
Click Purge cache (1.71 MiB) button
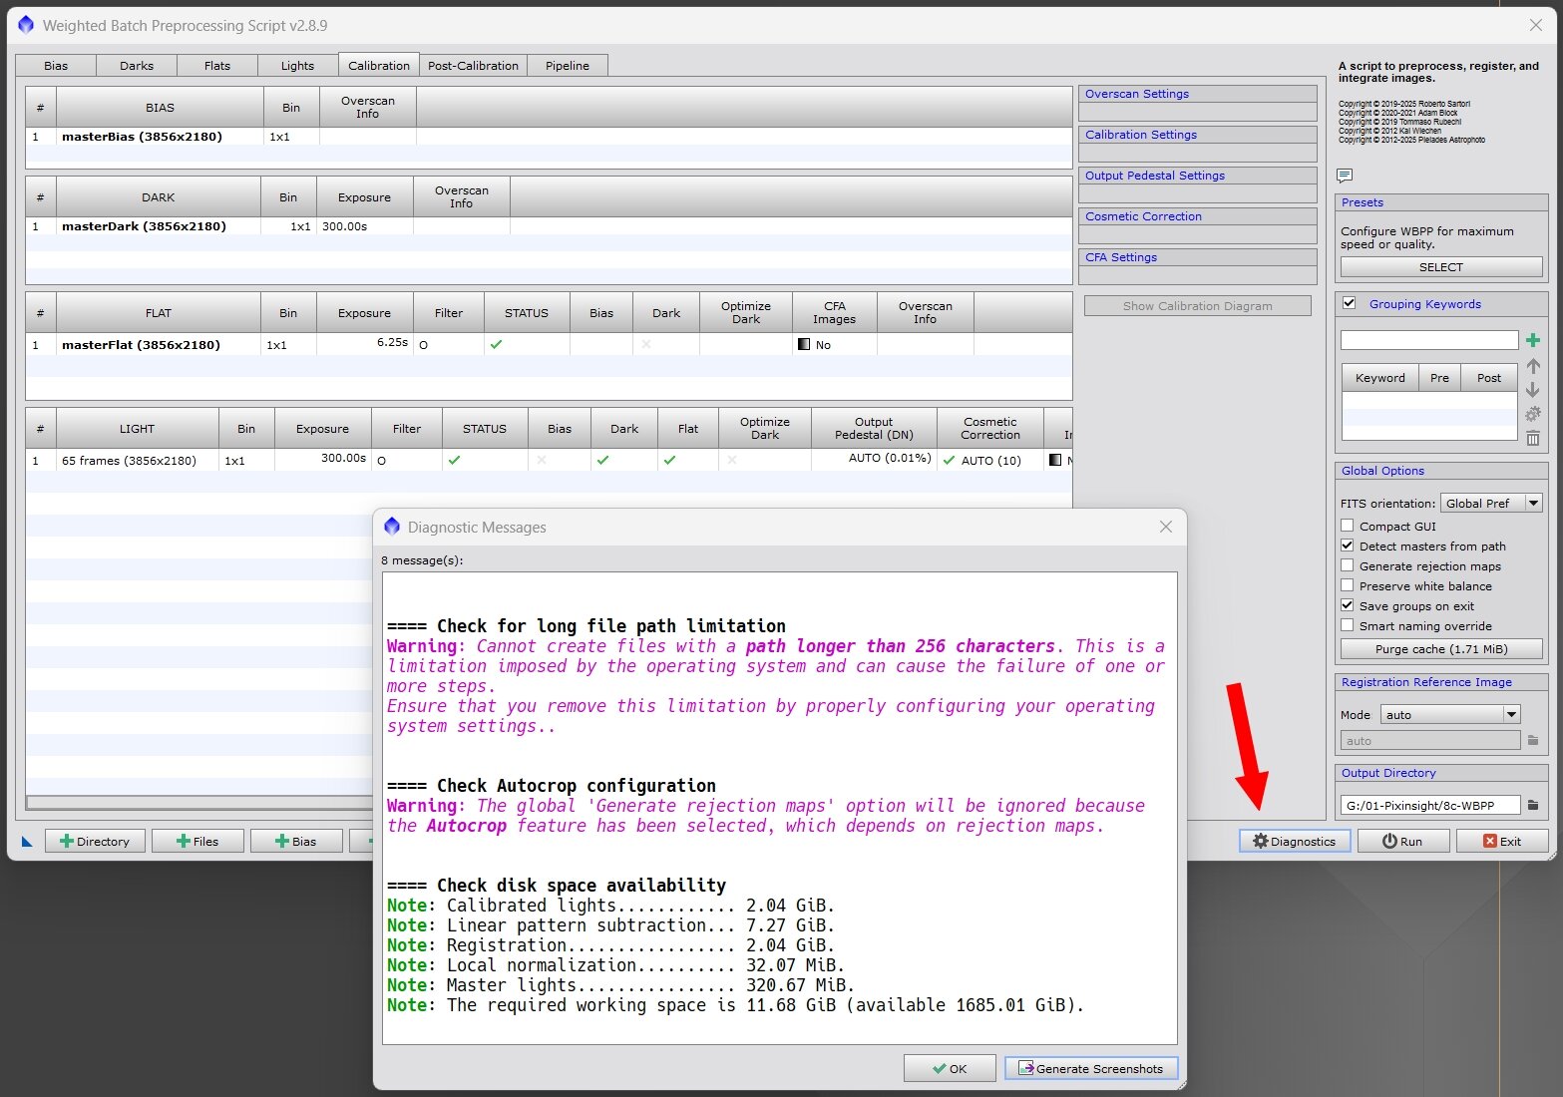click(x=1441, y=649)
